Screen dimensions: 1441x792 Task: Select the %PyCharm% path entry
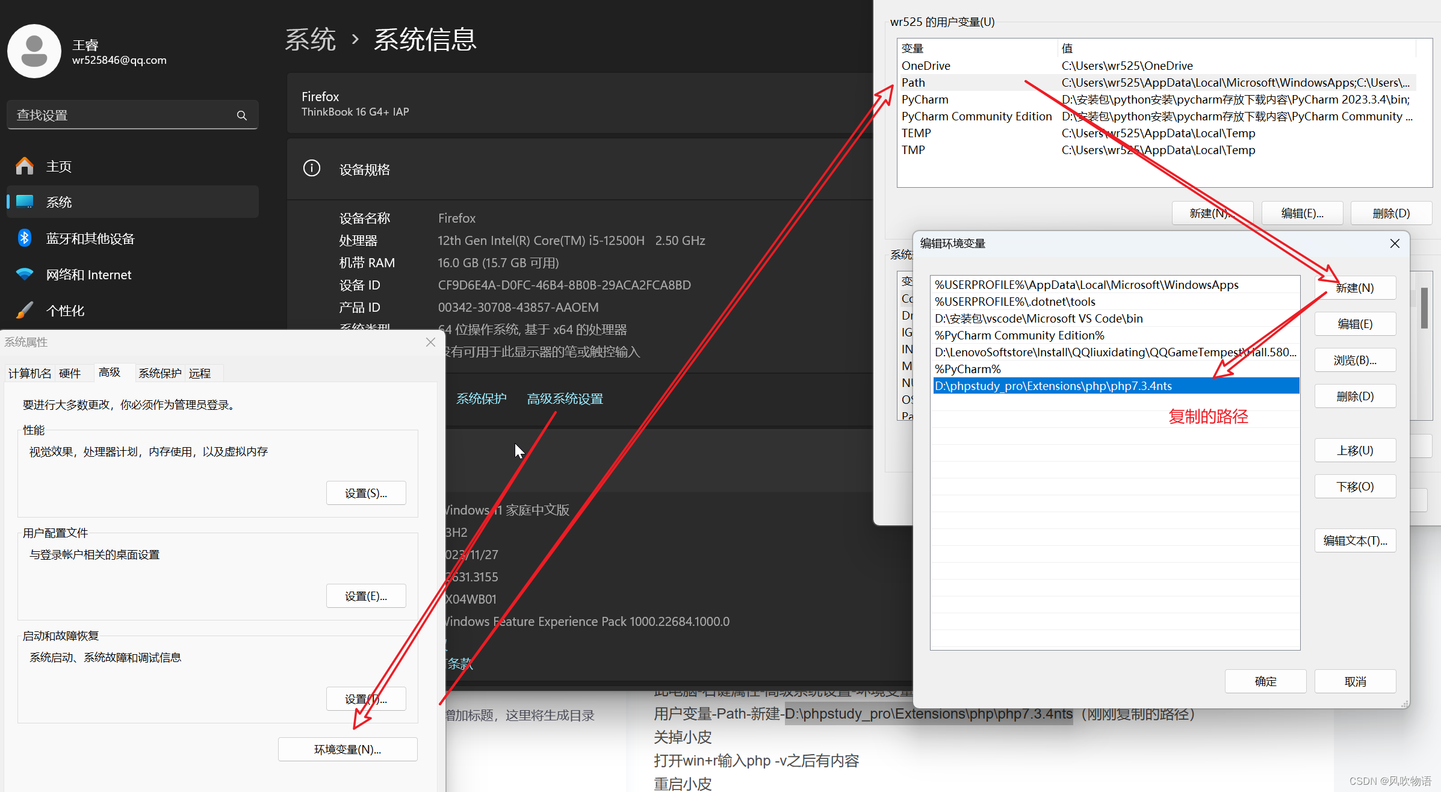pyautogui.click(x=968, y=369)
